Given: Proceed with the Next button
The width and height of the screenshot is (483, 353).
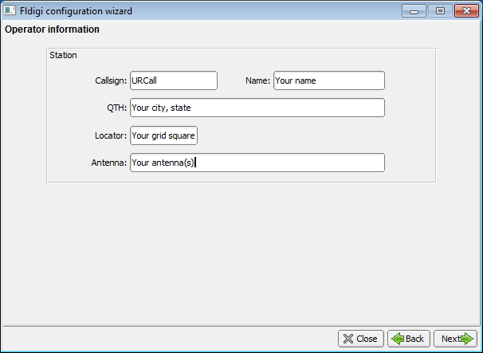Looking at the screenshot, I should pyautogui.click(x=455, y=339).
